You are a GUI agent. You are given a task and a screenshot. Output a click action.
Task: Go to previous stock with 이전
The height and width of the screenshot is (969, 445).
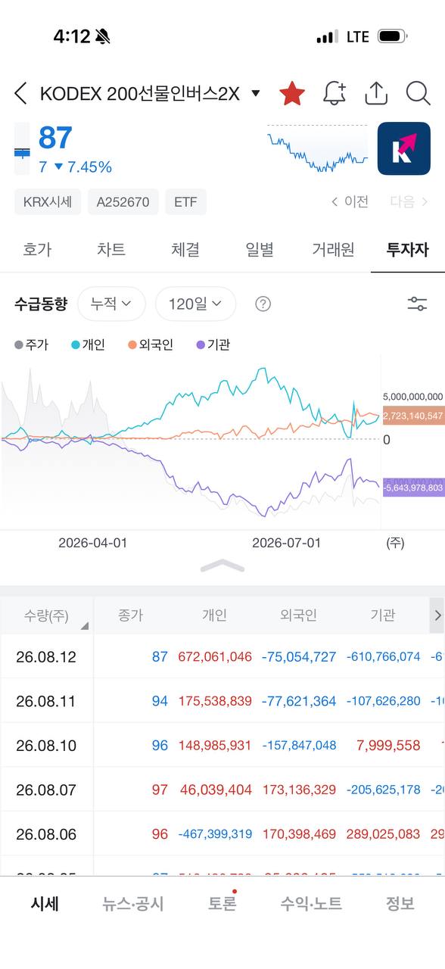point(350,201)
